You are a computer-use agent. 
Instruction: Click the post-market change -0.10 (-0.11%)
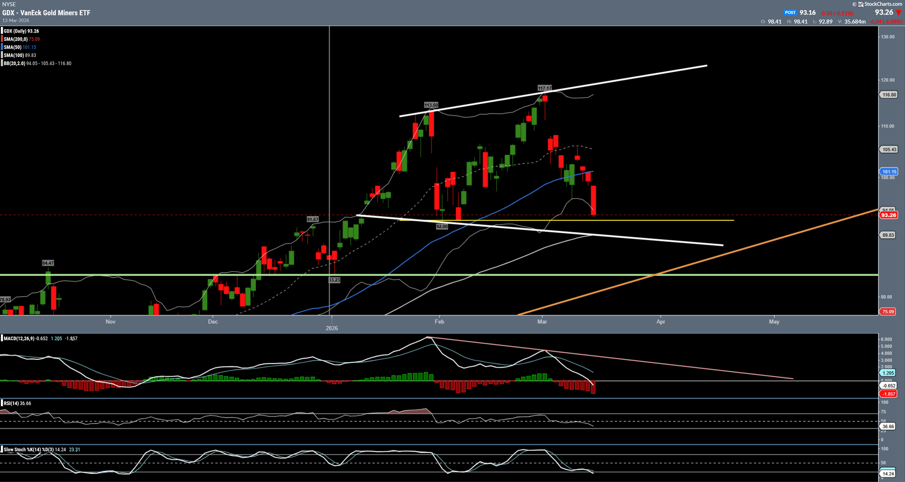pyautogui.click(x=837, y=13)
